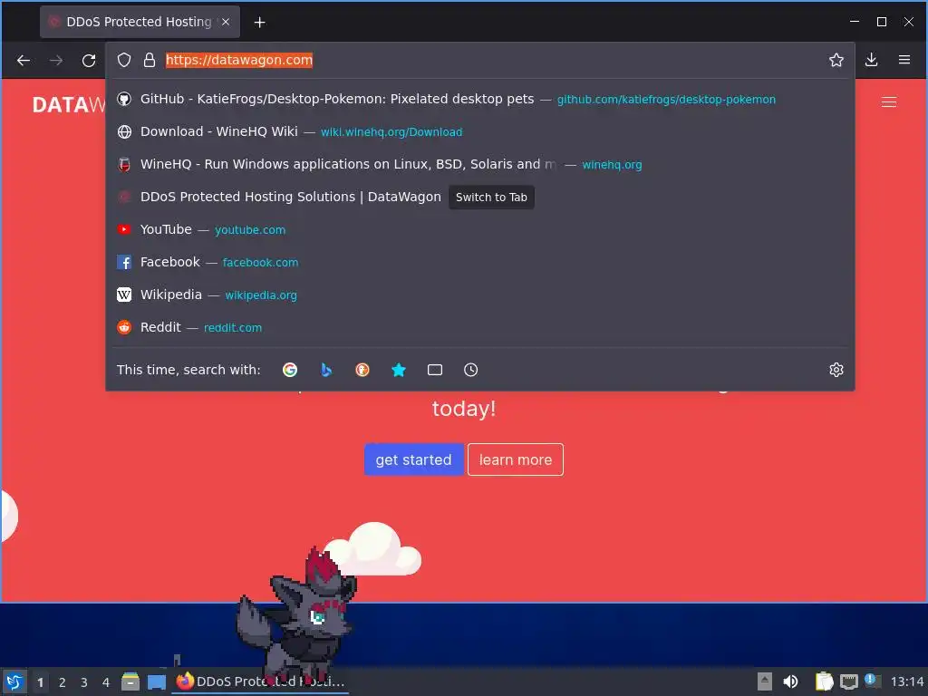
Task: Open GitHub Desktop-Pokemon suggestion
Action: [x=479, y=99]
